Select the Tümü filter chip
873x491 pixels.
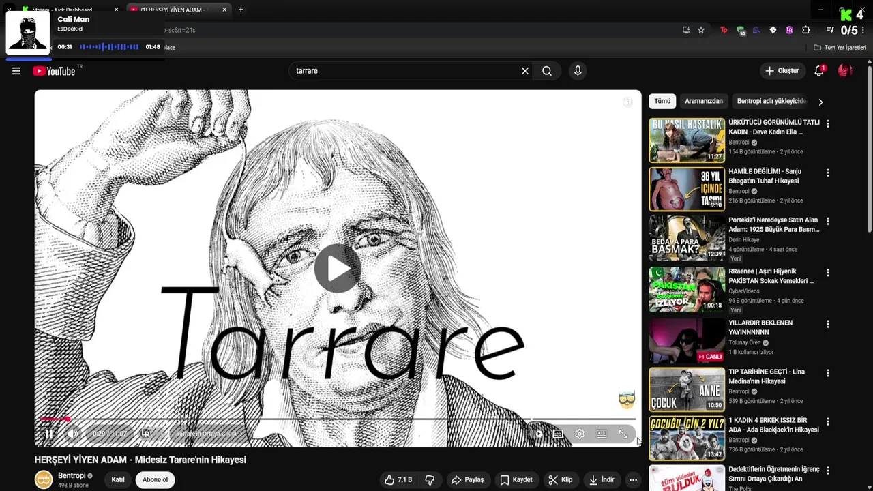point(662,101)
